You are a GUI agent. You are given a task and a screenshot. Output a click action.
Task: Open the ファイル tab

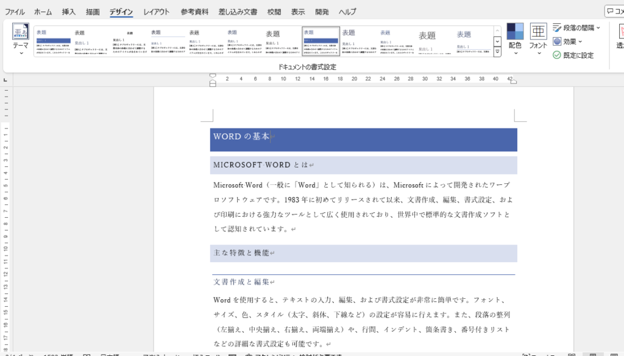(x=15, y=12)
